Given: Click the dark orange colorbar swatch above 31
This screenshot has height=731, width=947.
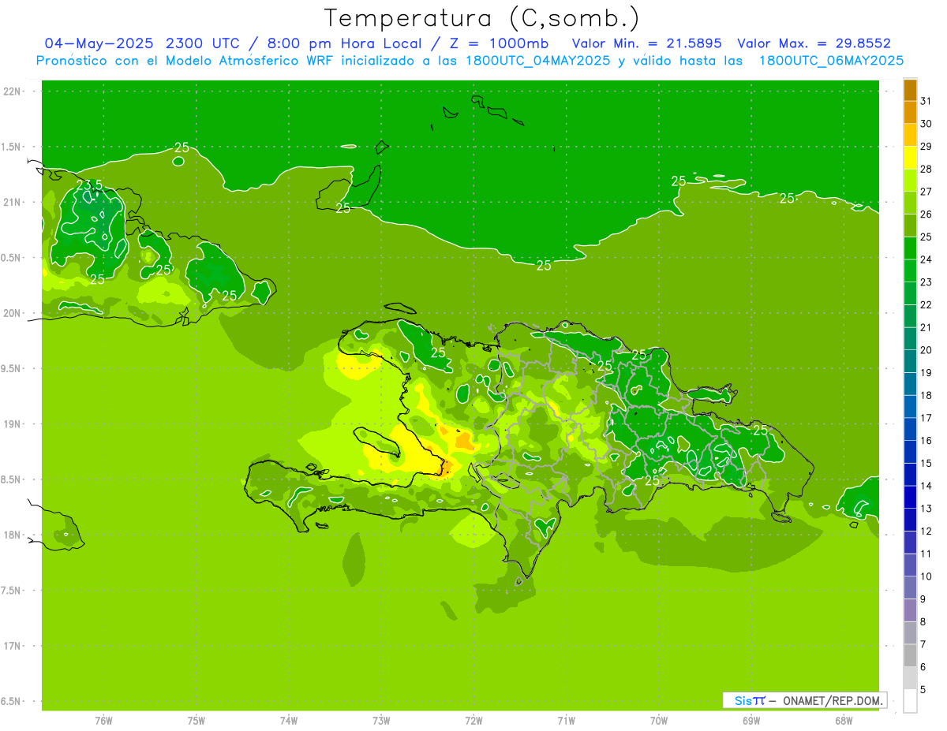Looking at the screenshot, I should [x=910, y=90].
